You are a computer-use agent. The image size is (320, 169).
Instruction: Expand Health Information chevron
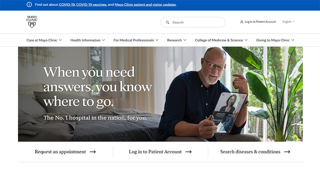point(104,40)
